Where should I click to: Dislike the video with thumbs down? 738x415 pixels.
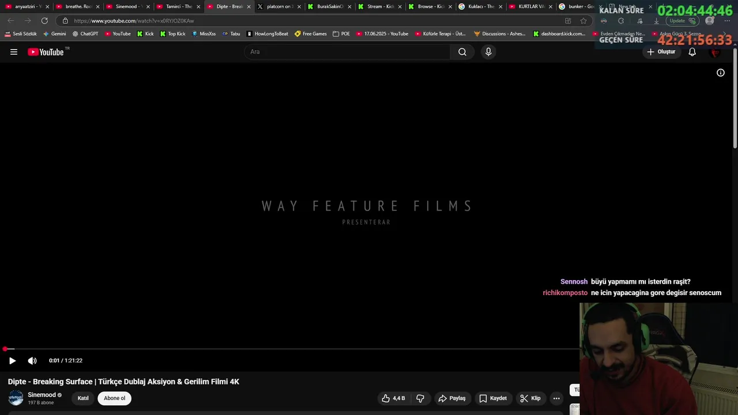click(x=420, y=398)
